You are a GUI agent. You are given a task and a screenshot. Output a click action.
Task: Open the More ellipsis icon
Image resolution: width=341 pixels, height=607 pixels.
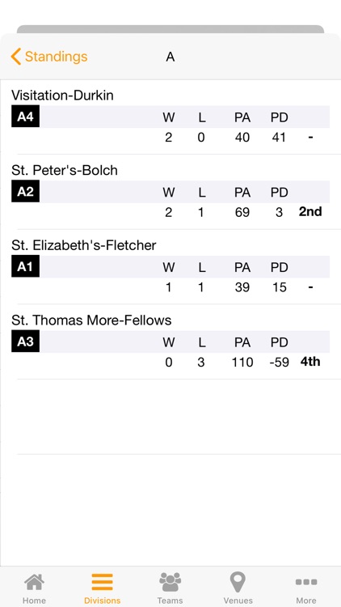point(306,582)
